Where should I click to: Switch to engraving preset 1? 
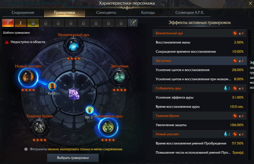8,23
